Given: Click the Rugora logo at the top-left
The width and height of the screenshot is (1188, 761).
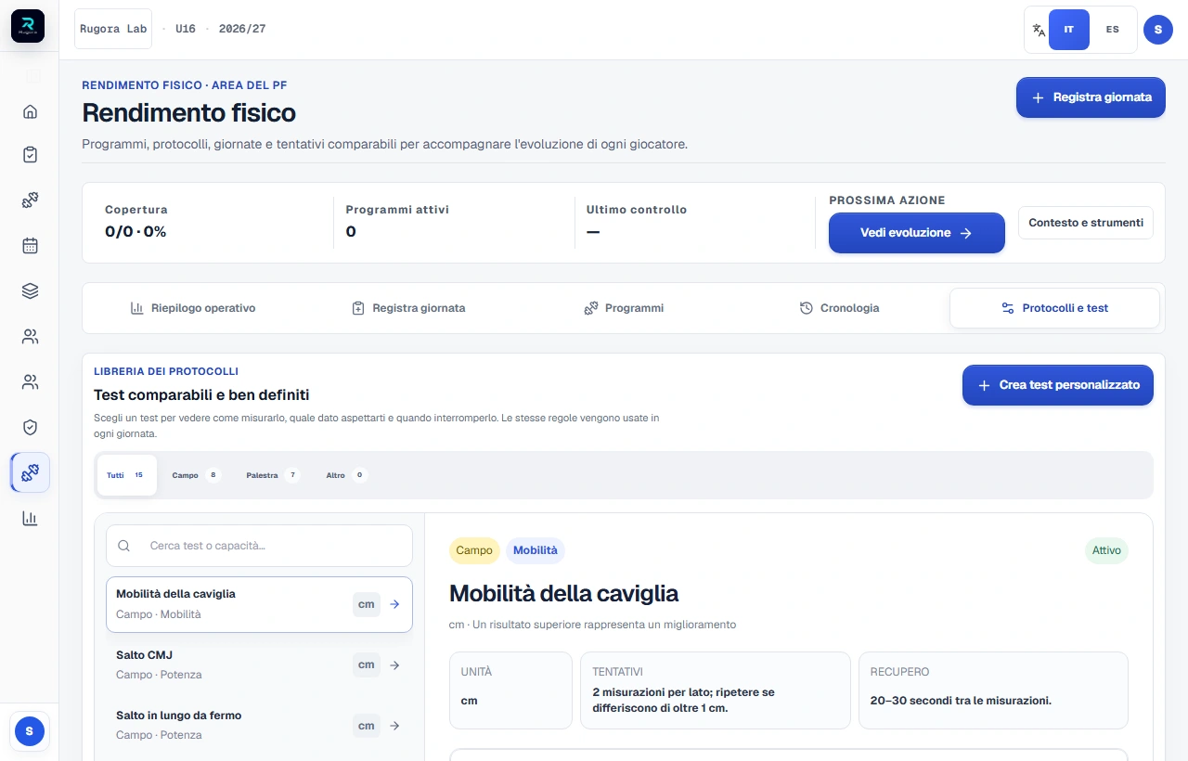Looking at the screenshot, I should pos(28,25).
